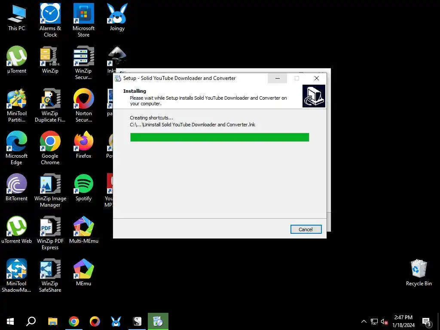Screen dimensions: 440x330
Task: Select the Multi-MEmu desktop icon
Action: tap(84, 230)
